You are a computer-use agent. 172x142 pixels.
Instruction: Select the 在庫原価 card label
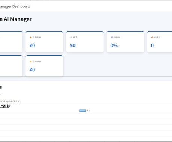click(37, 61)
